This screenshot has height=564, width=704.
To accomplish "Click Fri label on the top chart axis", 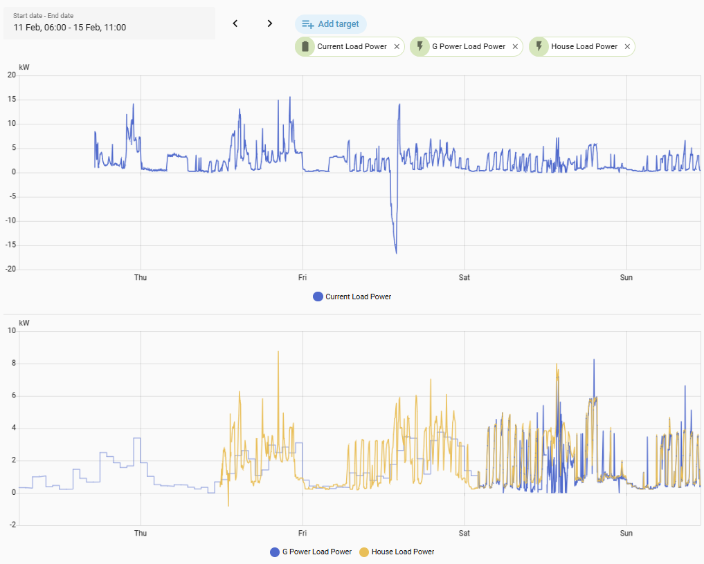I will tap(303, 278).
